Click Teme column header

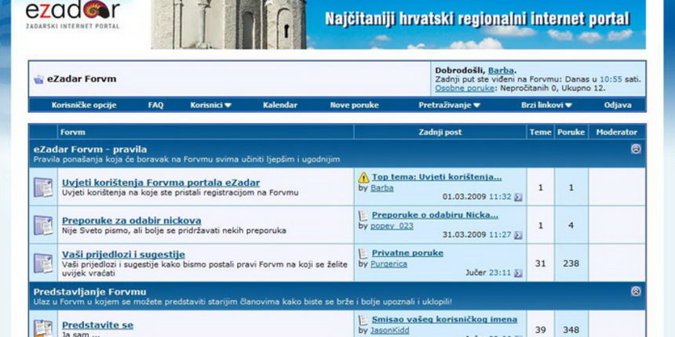[541, 132]
